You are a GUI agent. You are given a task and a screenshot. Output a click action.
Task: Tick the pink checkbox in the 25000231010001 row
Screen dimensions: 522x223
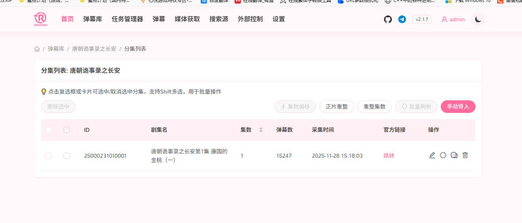48,156
